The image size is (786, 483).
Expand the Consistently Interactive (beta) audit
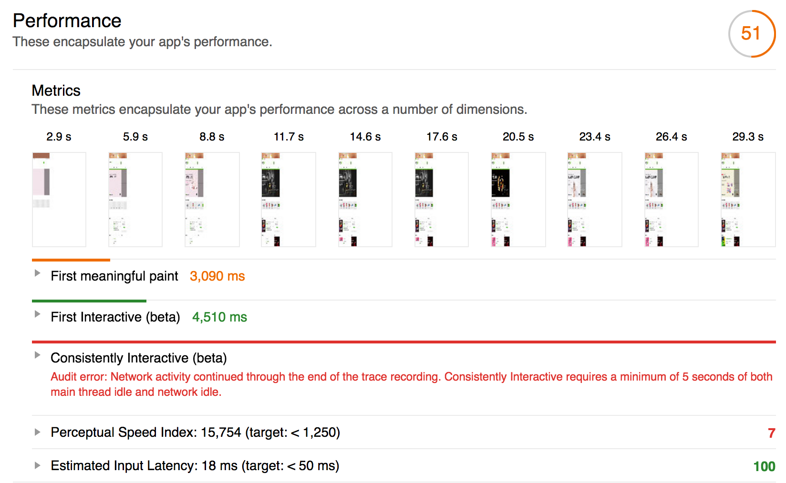37,355
